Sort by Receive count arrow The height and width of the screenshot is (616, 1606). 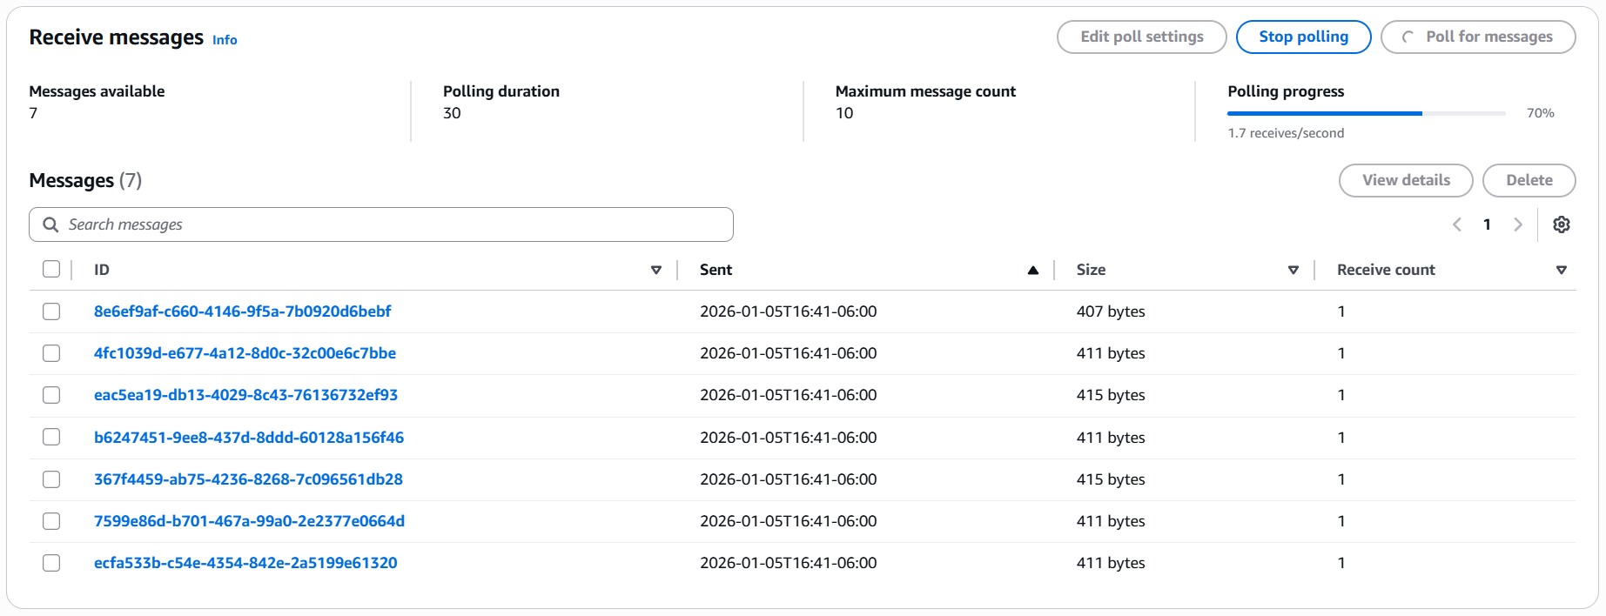pos(1562,271)
